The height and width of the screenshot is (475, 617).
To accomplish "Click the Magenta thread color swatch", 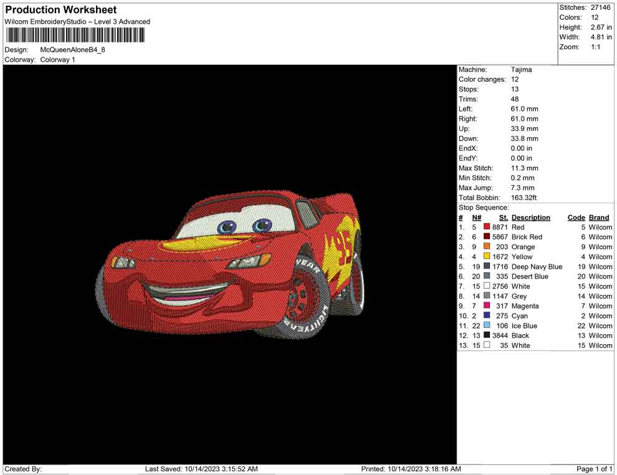I will pos(487,306).
